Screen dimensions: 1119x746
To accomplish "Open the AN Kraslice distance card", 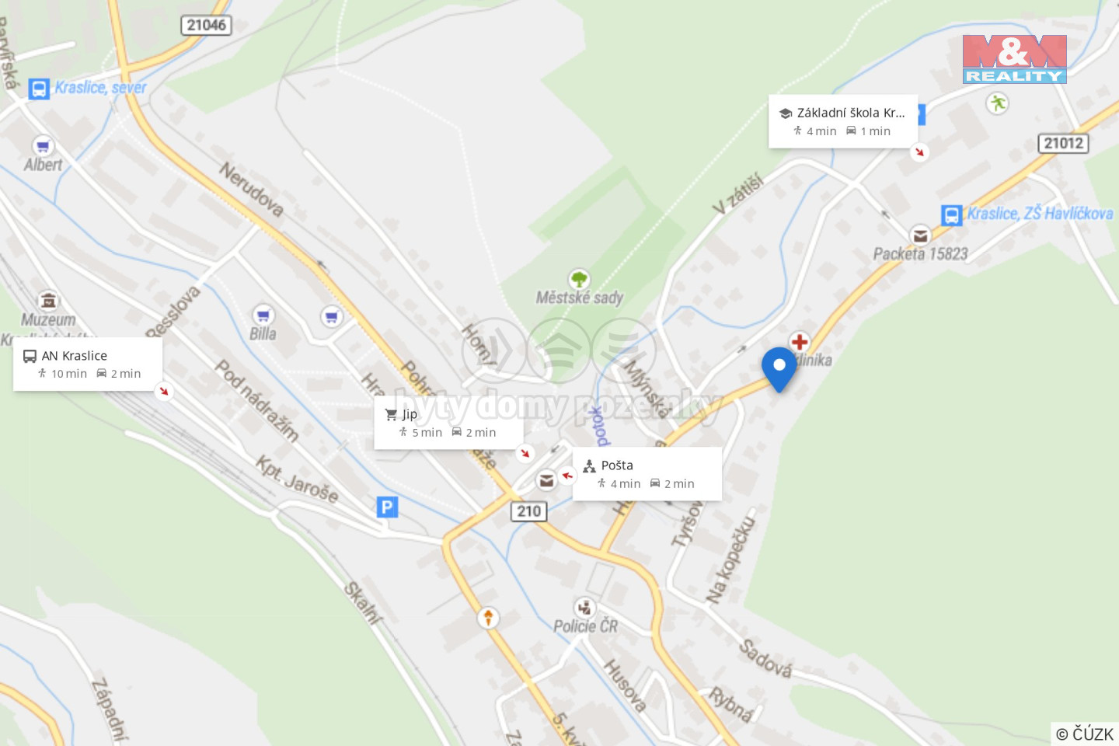I will click(88, 364).
